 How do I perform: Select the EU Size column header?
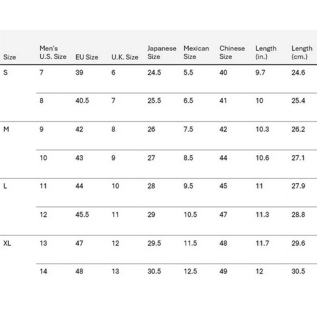pyautogui.click(x=87, y=57)
